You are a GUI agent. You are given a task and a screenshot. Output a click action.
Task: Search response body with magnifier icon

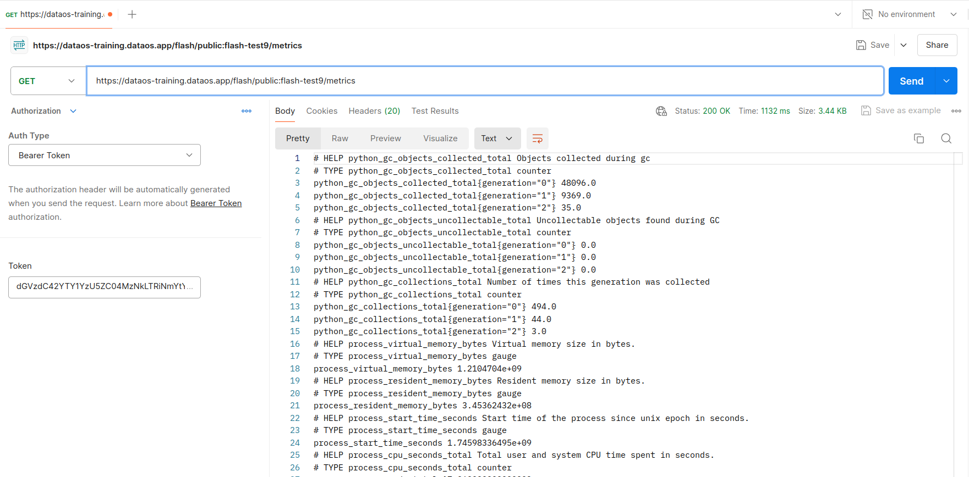946,138
